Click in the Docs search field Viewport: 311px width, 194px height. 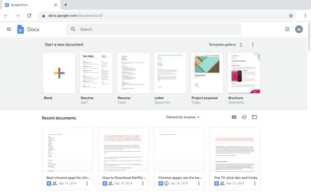(x=154, y=29)
